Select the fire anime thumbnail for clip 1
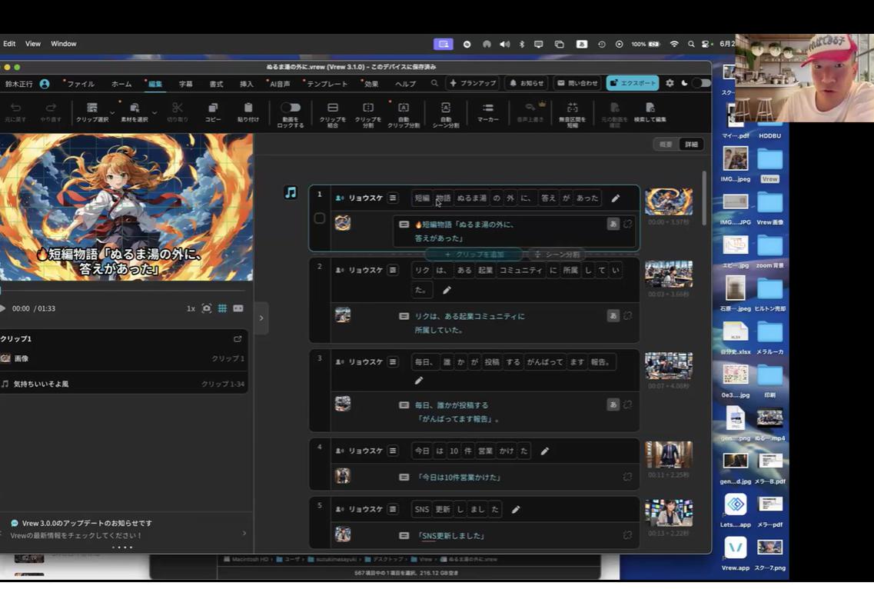Viewport: 874px width, 589px height. (669, 202)
